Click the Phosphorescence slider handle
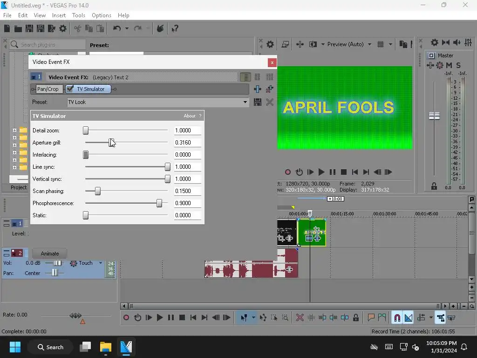The height and width of the screenshot is (358, 477). coord(159,203)
